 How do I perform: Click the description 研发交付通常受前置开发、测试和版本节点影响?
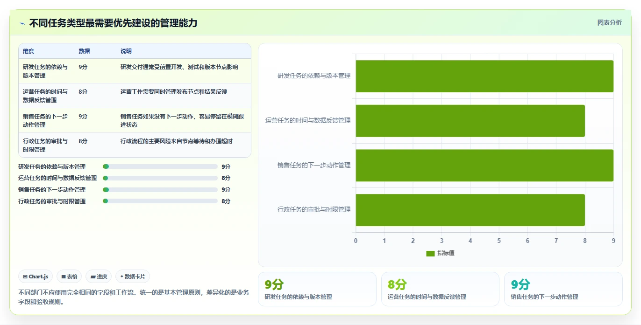coord(179,67)
